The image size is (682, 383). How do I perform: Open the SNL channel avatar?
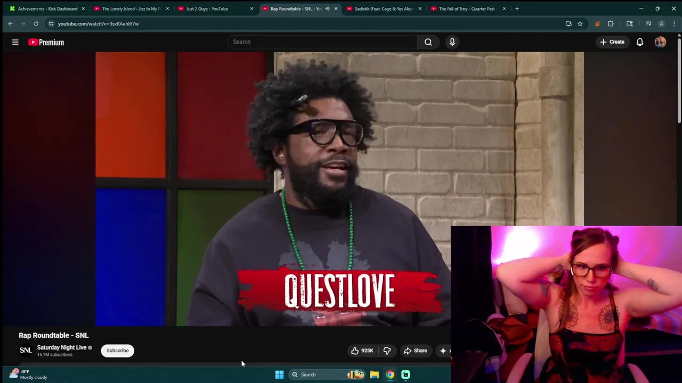[x=26, y=350]
